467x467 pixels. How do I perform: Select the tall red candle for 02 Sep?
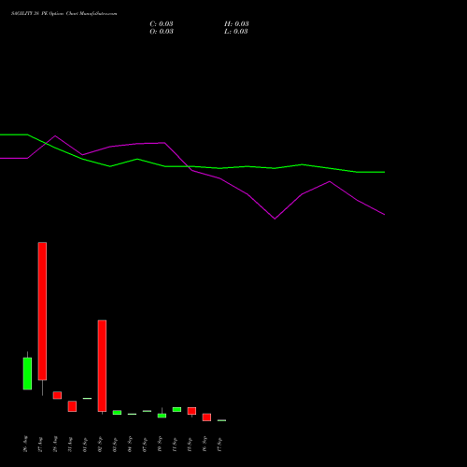(x=102, y=366)
